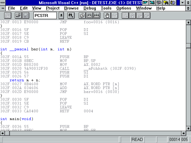Viewport: 191px width, 143px height.
Task: Click the pencil and paper title bar icon
Action: coord(173,3)
